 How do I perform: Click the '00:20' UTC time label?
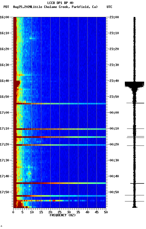click(x=114, y=145)
